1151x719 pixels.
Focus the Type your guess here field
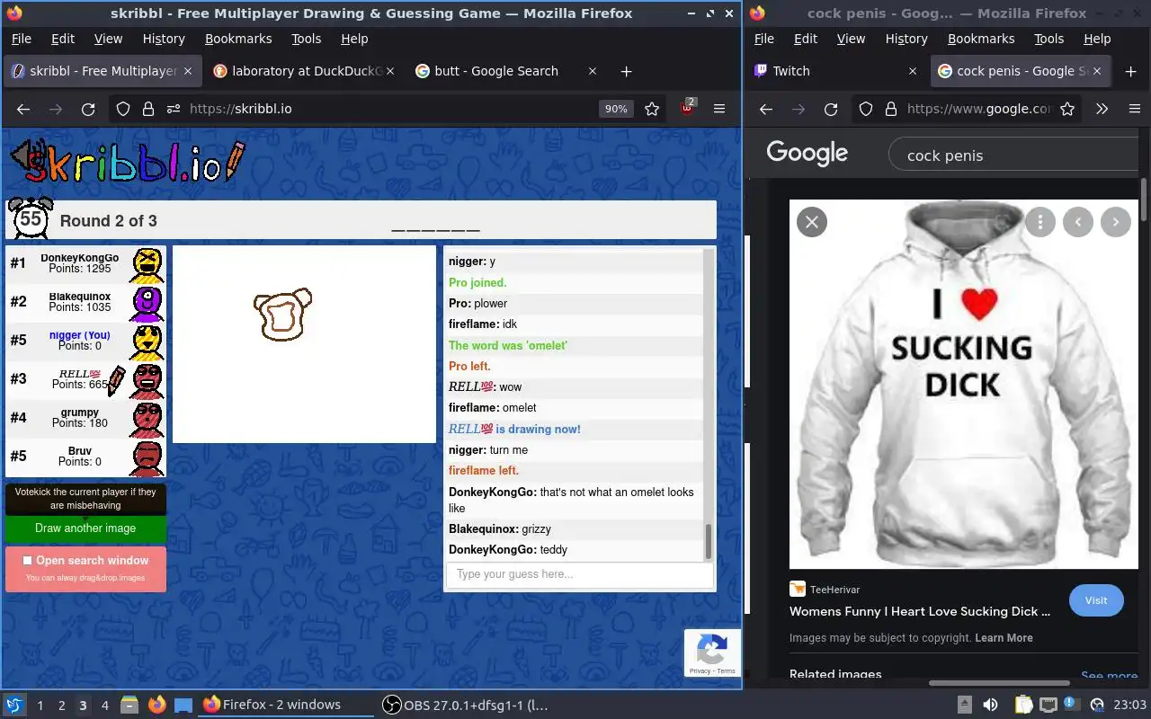point(580,574)
